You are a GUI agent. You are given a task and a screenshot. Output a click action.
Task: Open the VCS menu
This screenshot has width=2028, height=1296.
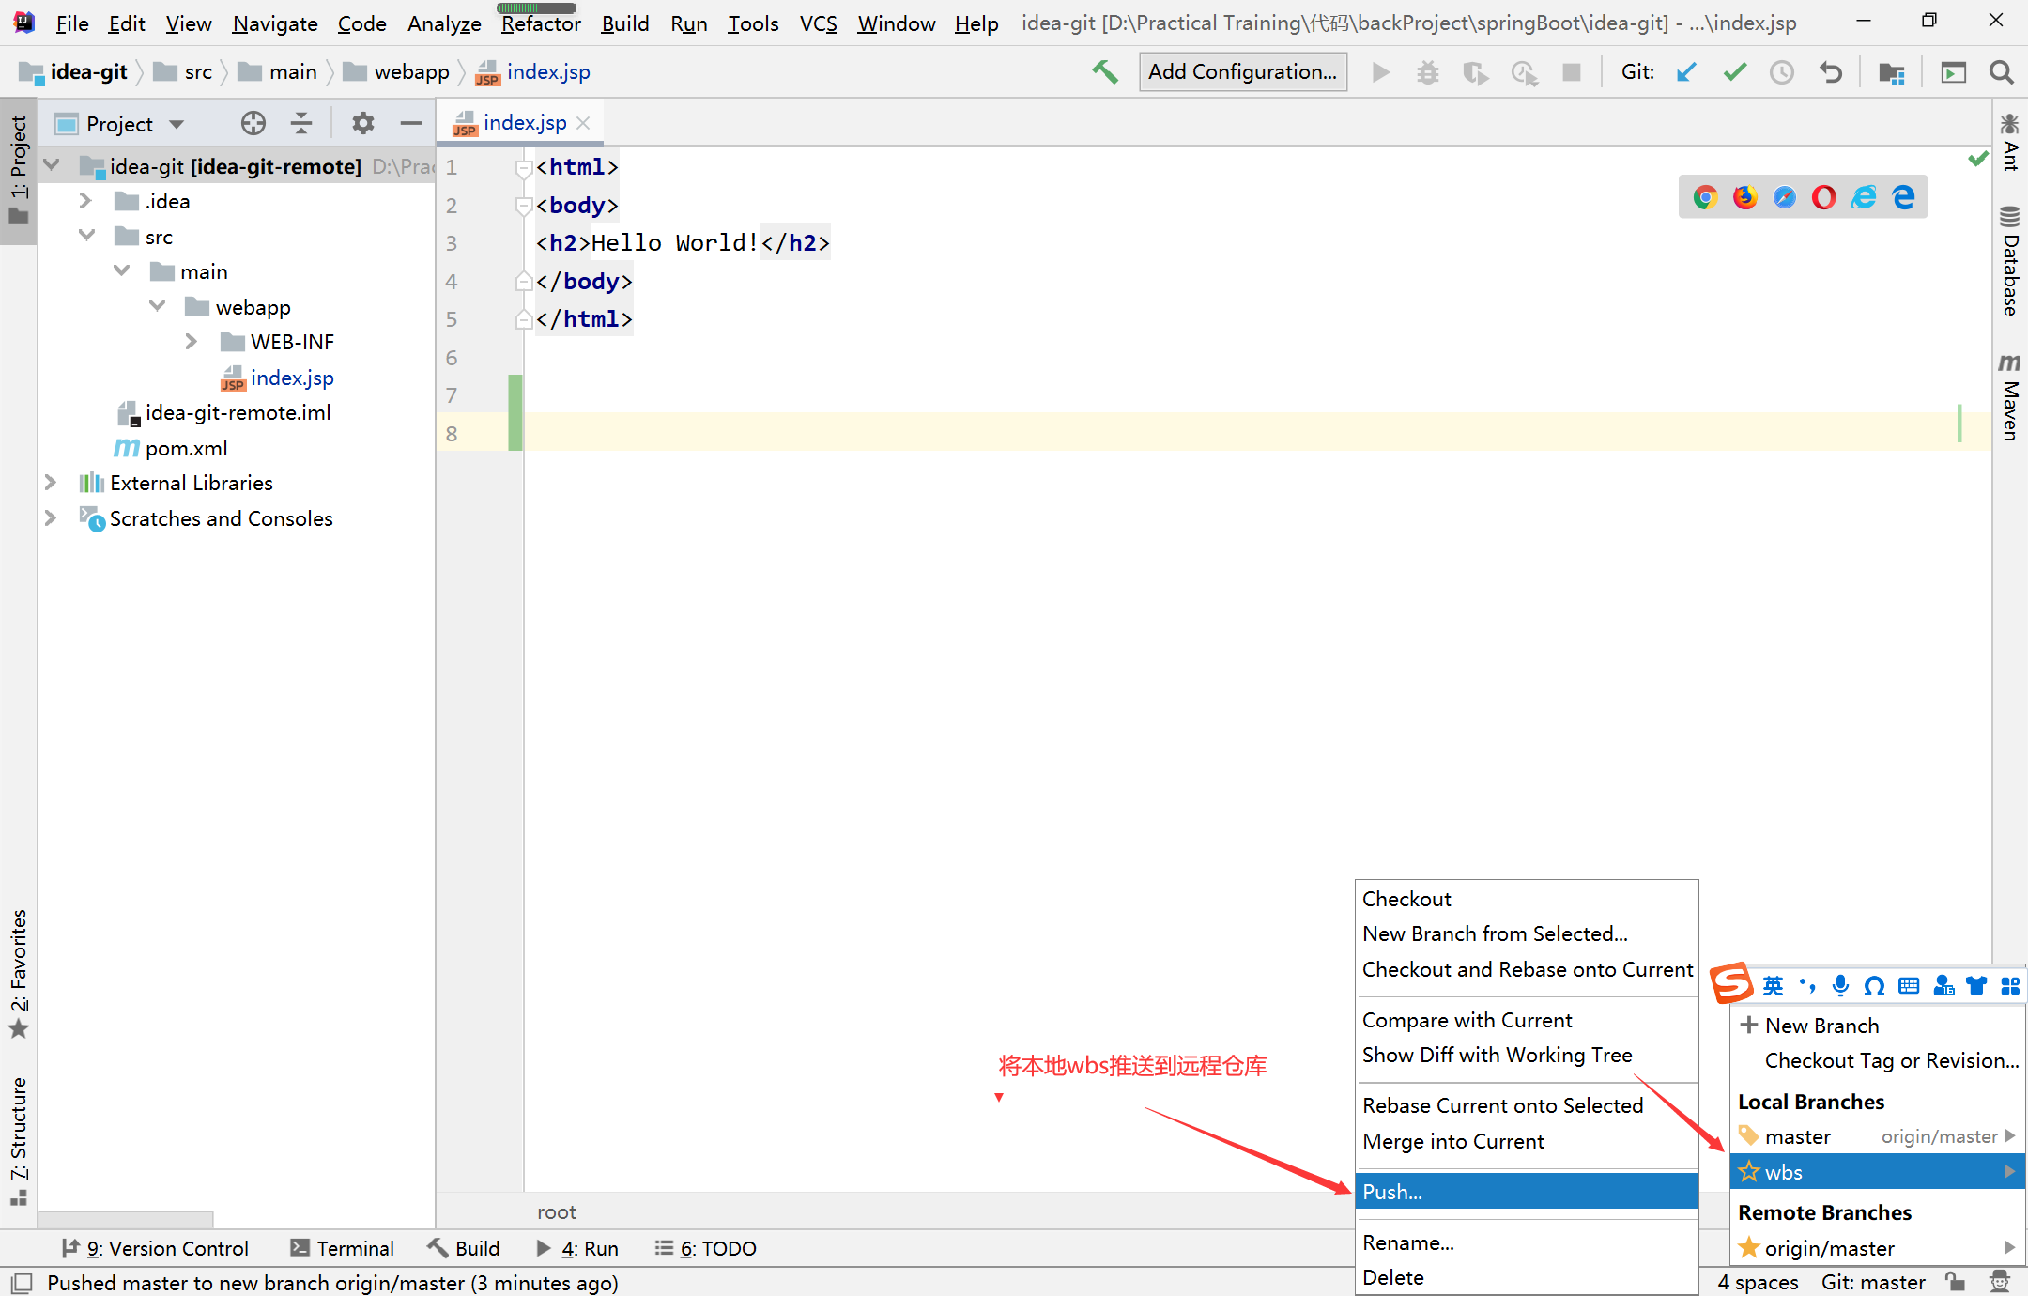(818, 23)
